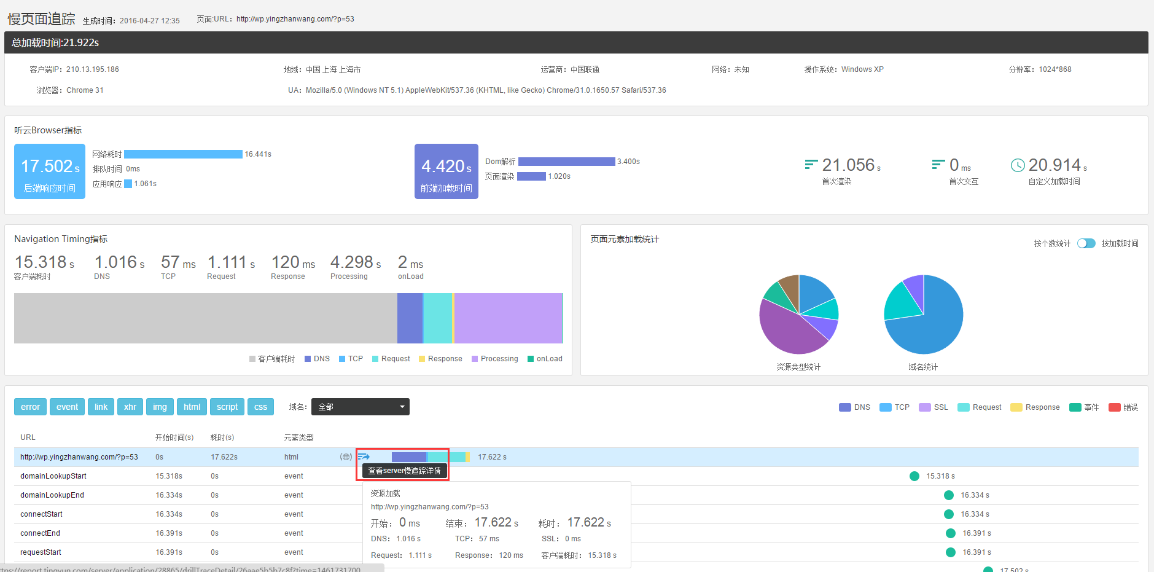The width and height of the screenshot is (1154, 572).
Task: Toggle the DNS legend in Navigation Timing
Action: point(317,359)
